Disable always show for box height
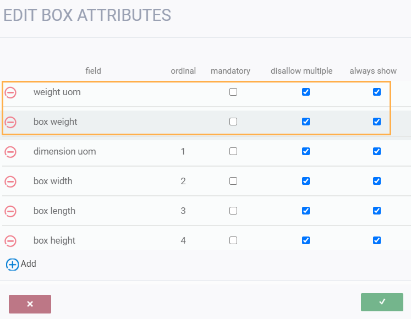The width and height of the screenshot is (411, 319). [377, 240]
